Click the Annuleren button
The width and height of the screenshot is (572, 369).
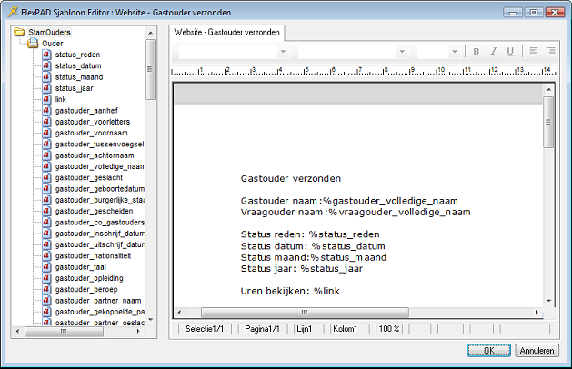pos(537,350)
